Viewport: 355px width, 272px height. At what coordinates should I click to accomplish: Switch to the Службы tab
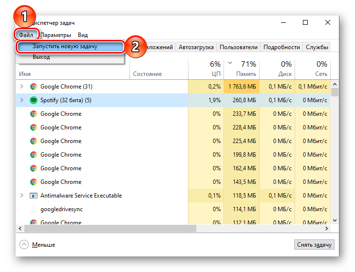[317, 47]
